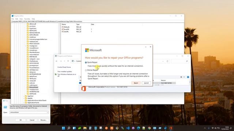Click the search box in Programs and Features
Viewport: 234px width, 131px height.
click(180, 61)
